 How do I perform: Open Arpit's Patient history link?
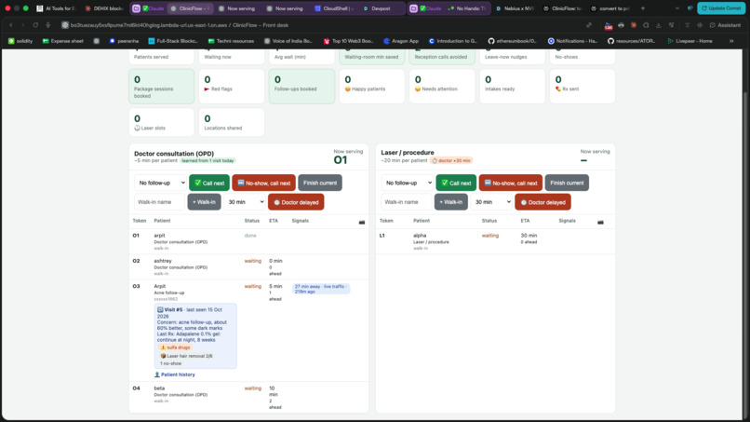175,374
